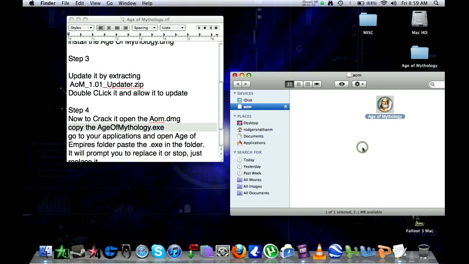Switch Finder to column view
469x264 pixels.
308,84
